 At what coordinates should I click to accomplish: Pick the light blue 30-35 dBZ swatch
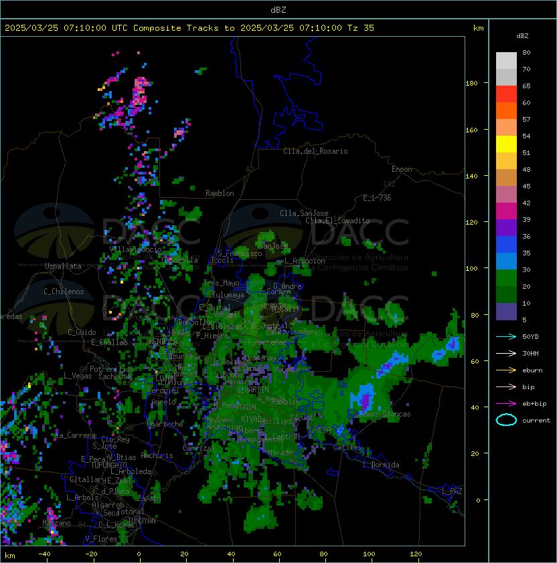pyautogui.click(x=506, y=261)
